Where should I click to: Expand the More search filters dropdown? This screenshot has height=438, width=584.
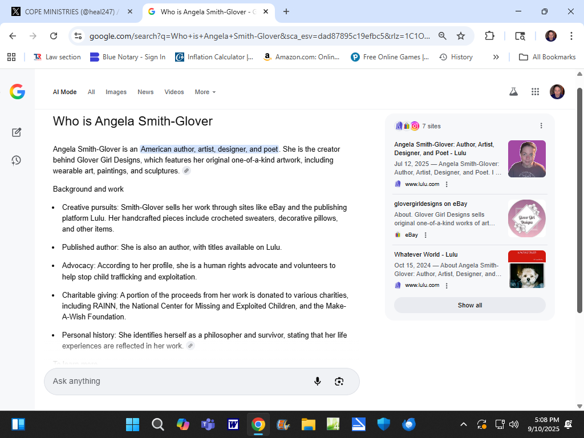tap(205, 92)
